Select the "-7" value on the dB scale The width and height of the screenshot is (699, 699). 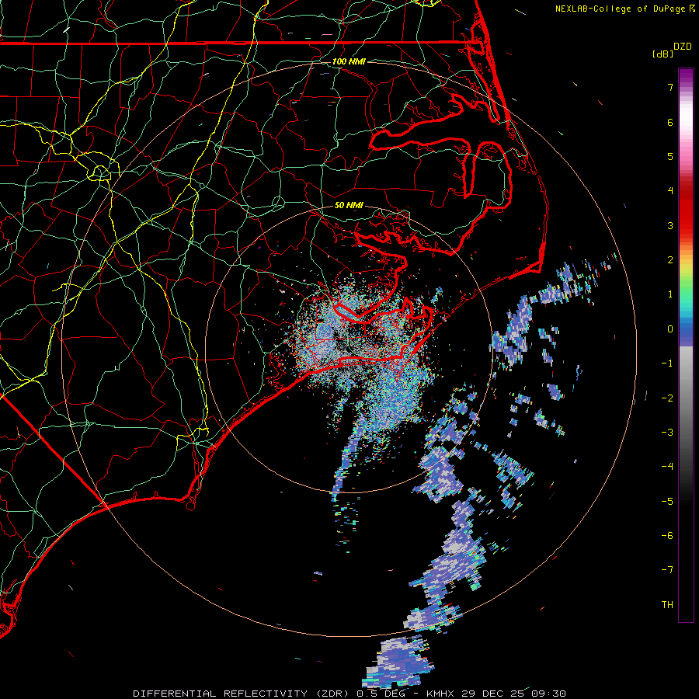(667, 570)
